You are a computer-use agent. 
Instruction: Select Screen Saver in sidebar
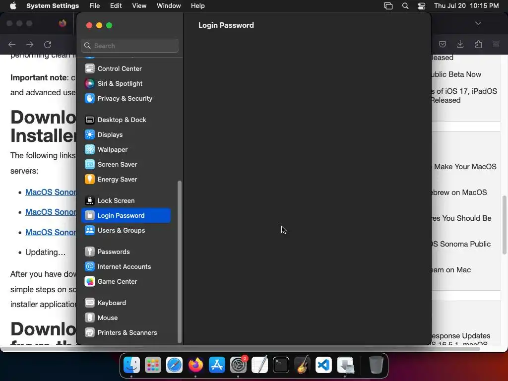(126, 165)
